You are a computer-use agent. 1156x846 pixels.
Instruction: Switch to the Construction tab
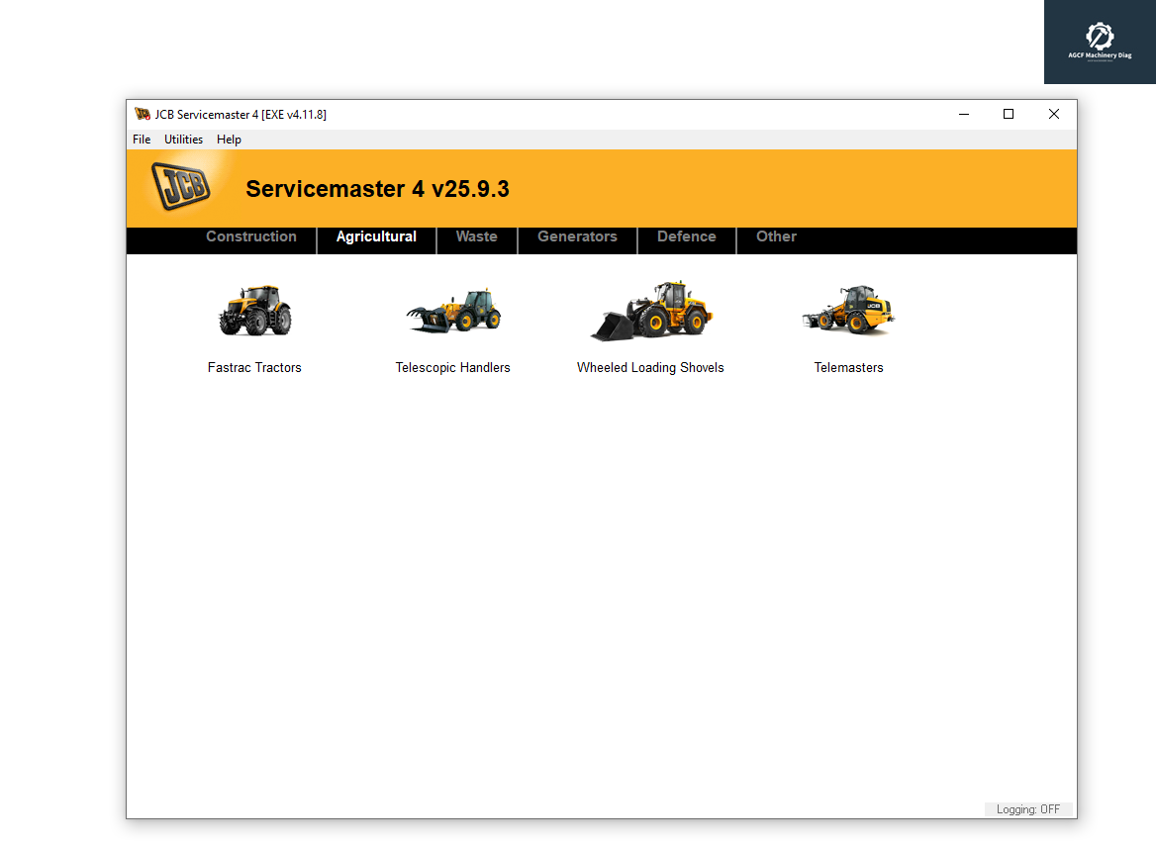click(251, 237)
